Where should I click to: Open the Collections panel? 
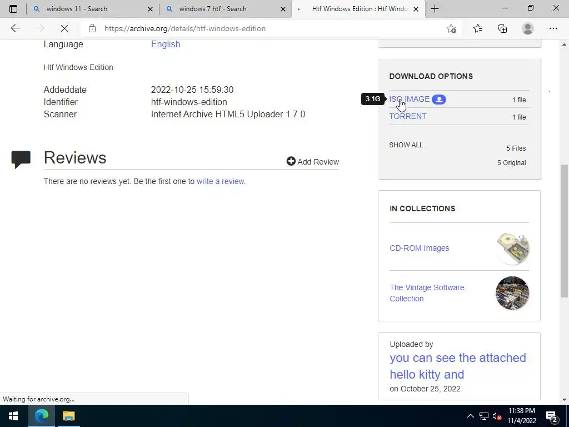pos(502,28)
